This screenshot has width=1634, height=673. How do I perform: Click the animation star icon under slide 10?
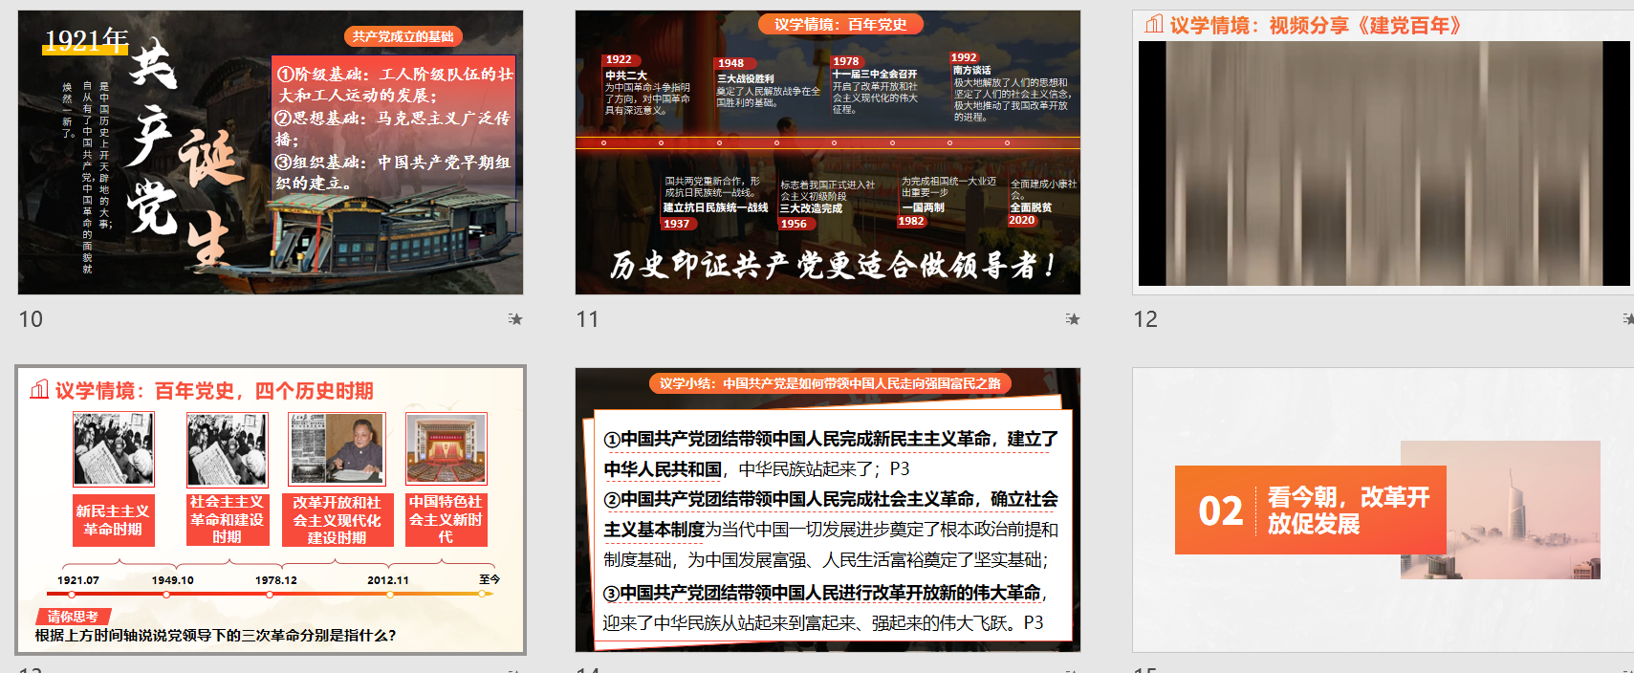pyautogui.click(x=515, y=319)
